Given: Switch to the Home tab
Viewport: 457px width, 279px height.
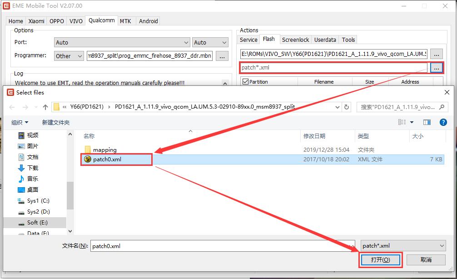Looking at the screenshot, I should tap(16, 21).
